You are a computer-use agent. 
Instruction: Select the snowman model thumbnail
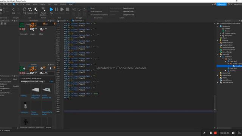[x=25, y=105]
